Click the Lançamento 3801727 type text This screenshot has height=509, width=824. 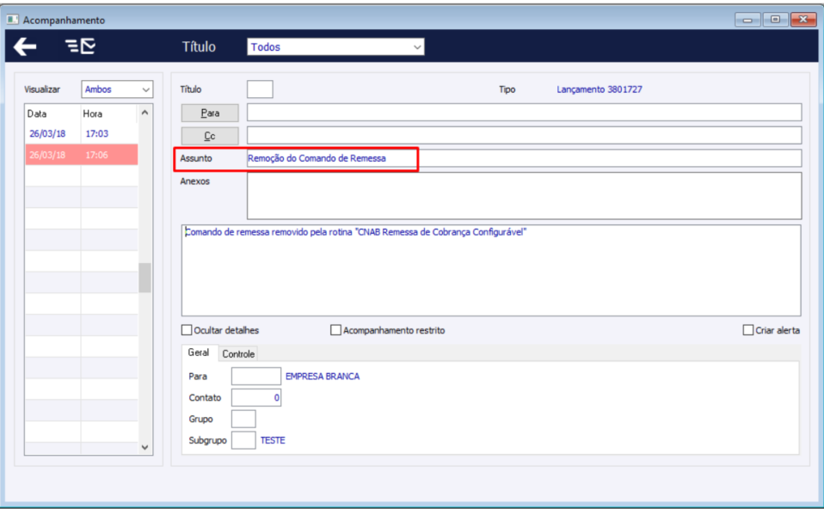click(x=600, y=89)
